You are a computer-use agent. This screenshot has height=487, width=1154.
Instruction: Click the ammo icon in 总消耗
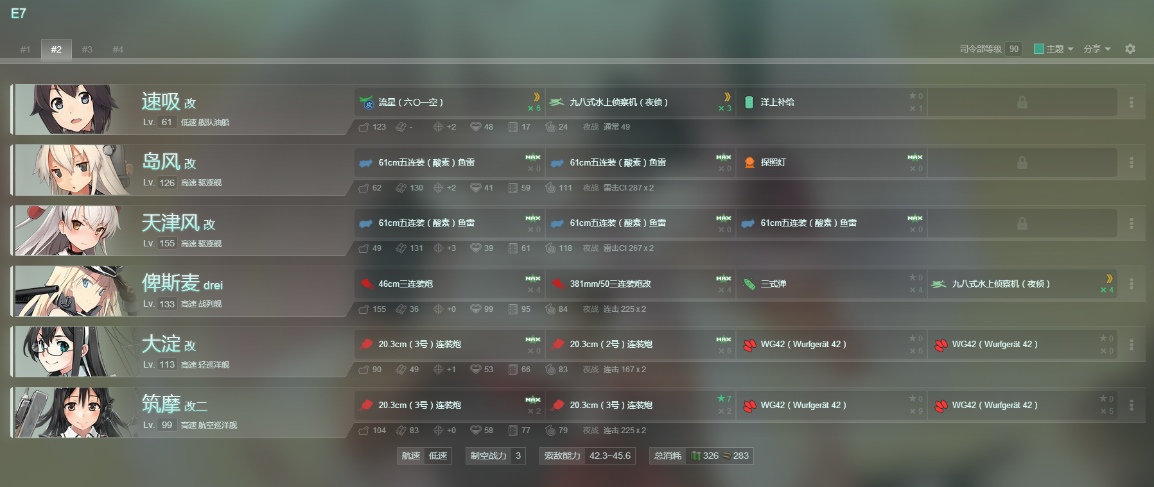click(x=726, y=456)
